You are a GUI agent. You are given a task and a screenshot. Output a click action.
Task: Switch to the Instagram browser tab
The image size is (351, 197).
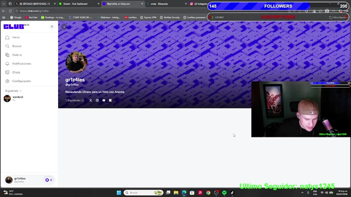199,4
